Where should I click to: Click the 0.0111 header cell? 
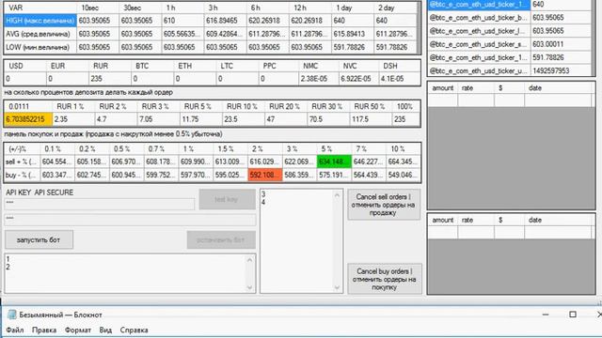(28, 106)
